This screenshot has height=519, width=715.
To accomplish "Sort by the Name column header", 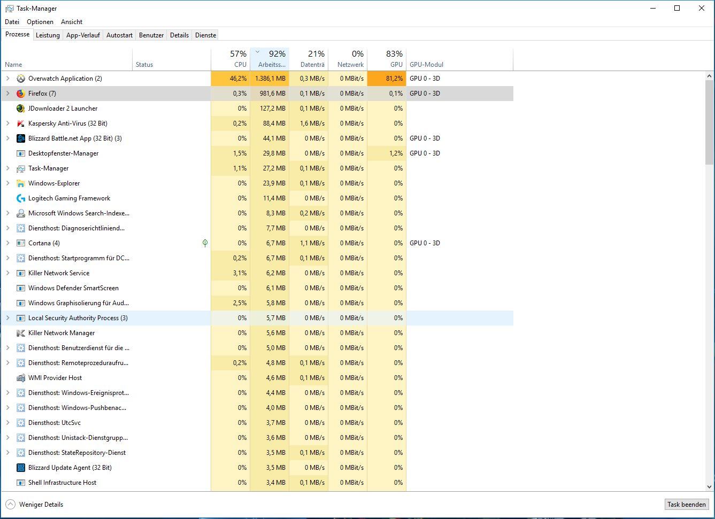I will (x=66, y=59).
